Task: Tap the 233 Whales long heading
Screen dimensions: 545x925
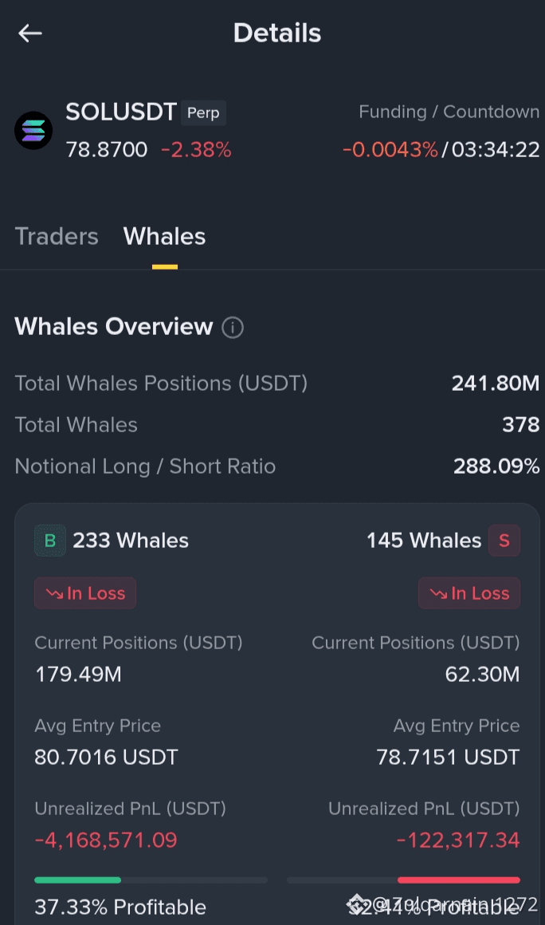Action: coord(131,541)
